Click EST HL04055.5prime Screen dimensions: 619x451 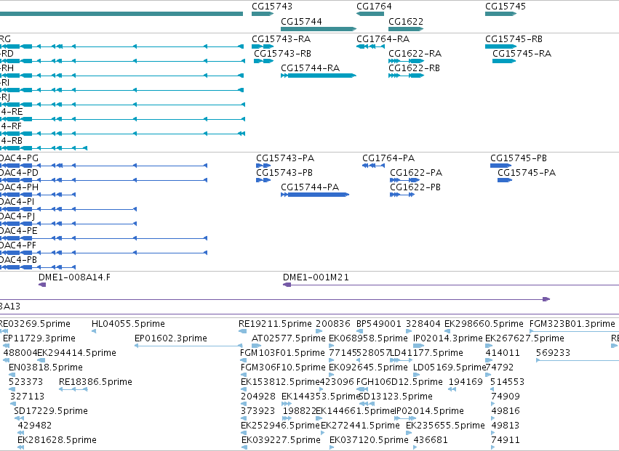coord(128,324)
